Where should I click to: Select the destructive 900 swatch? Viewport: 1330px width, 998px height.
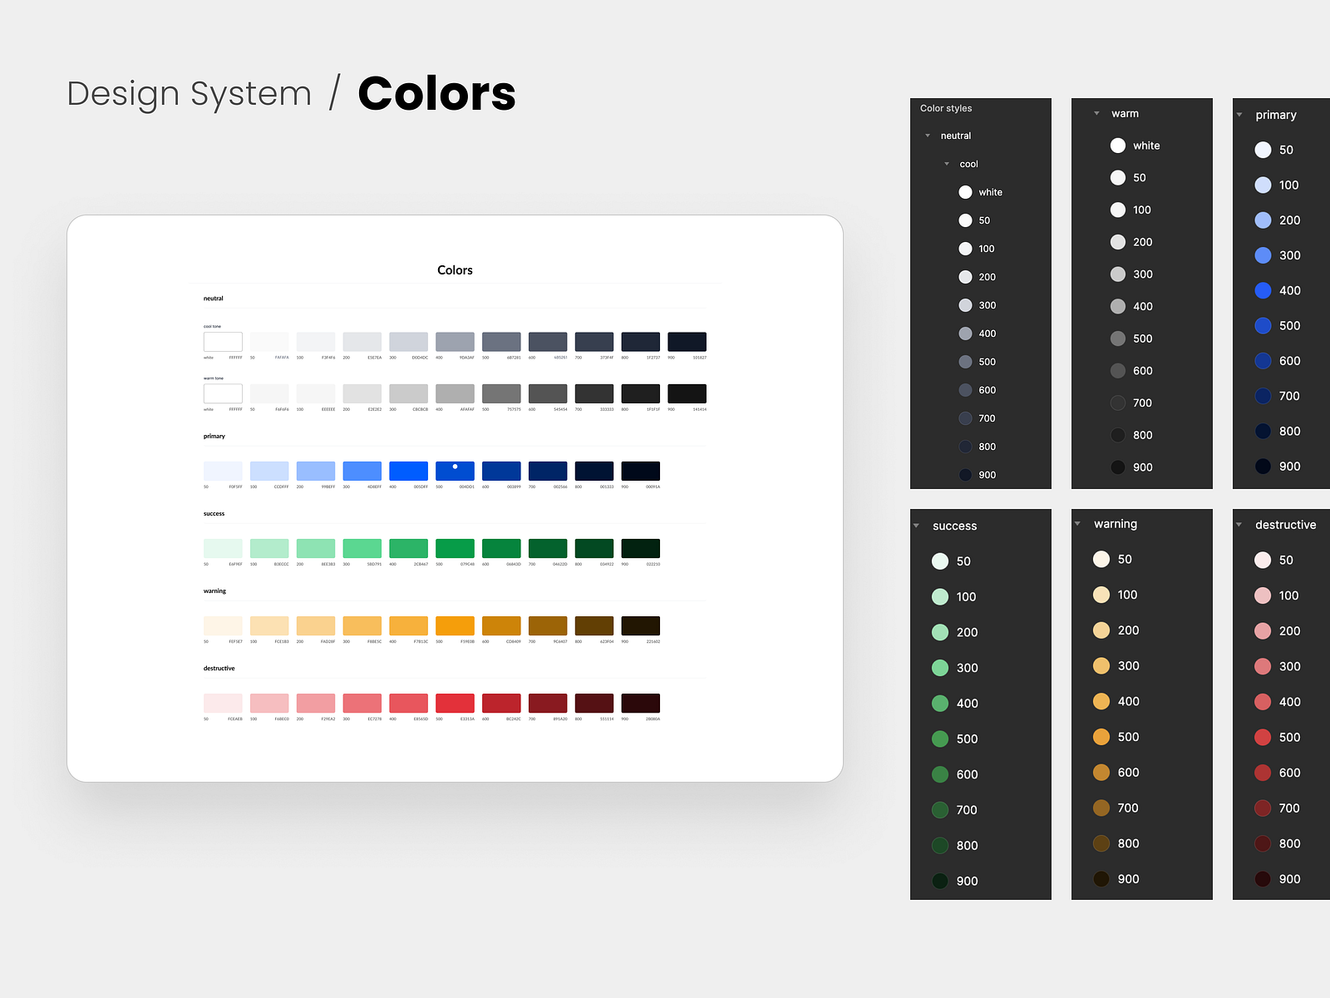(x=1262, y=879)
